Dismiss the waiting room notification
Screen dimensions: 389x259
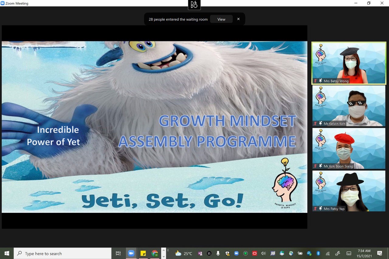click(238, 19)
